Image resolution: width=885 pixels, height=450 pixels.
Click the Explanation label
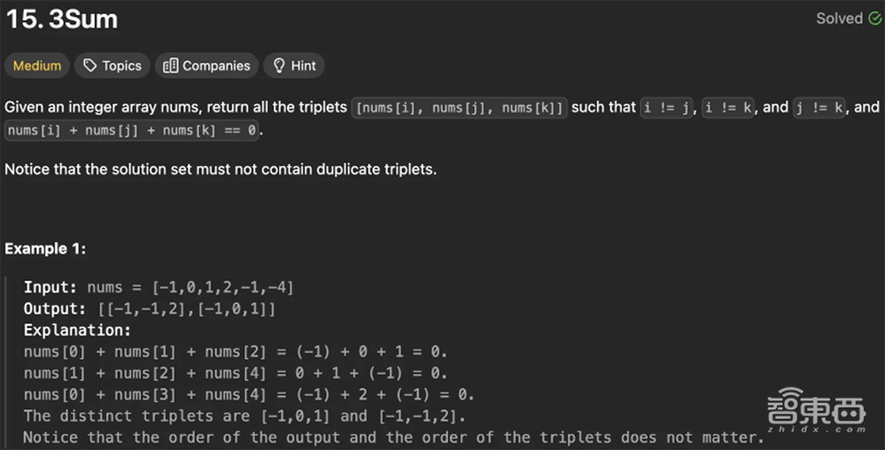point(77,330)
